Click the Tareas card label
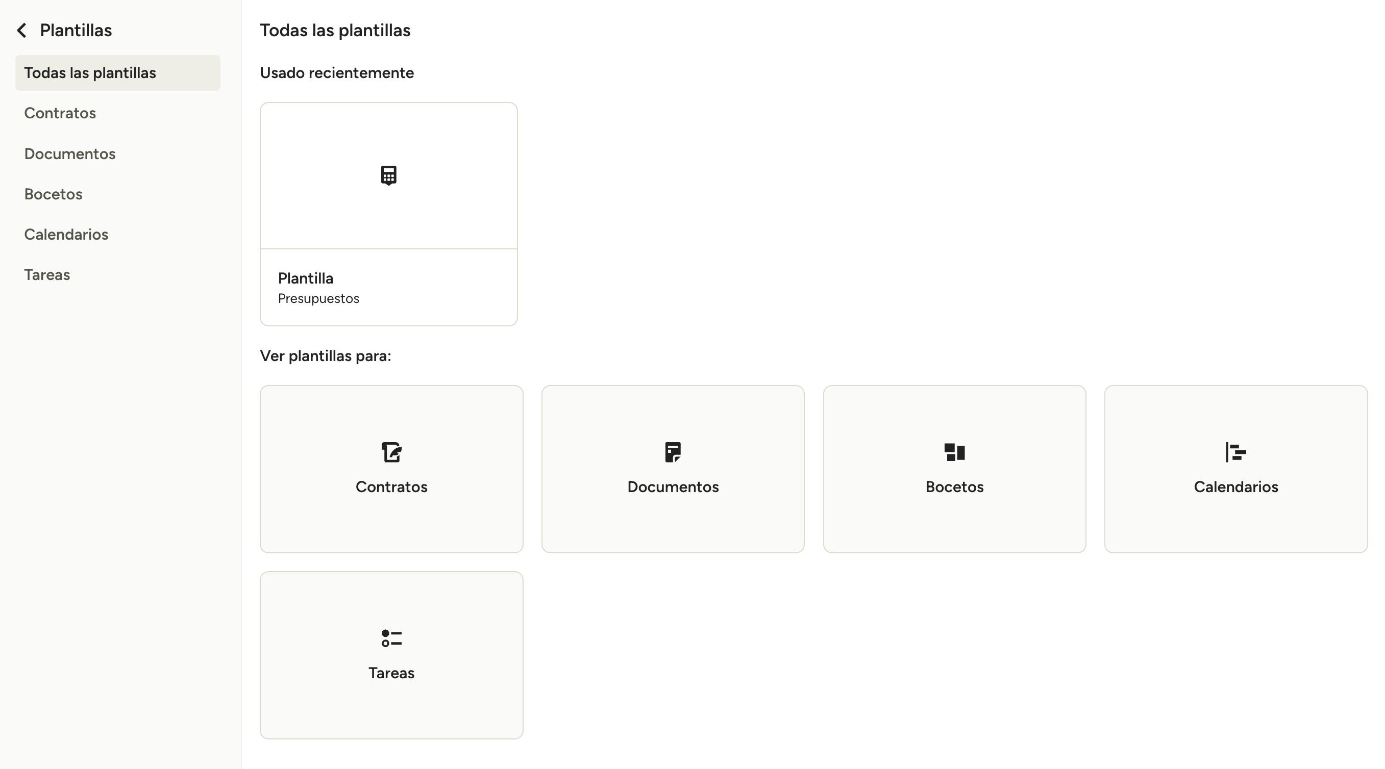Image resolution: width=1385 pixels, height=769 pixels. pos(391,673)
